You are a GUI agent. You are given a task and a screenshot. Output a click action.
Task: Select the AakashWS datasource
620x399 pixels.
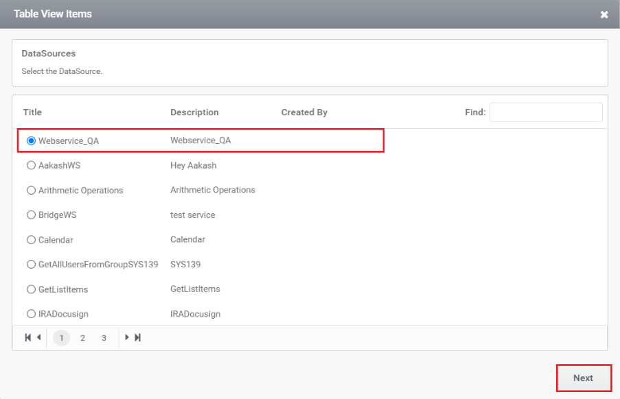[31, 165]
